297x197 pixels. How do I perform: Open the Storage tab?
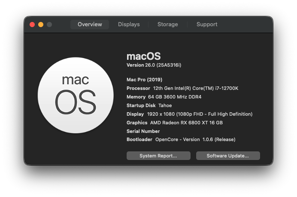coord(168,25)
